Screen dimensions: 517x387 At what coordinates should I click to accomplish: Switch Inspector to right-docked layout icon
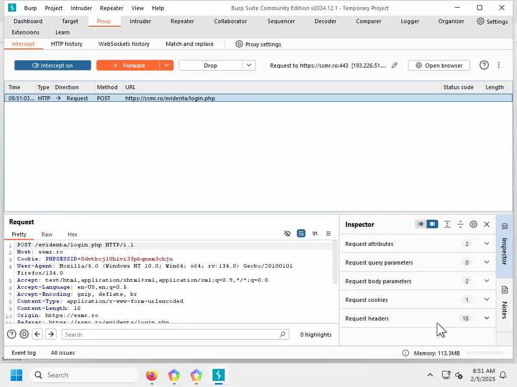pos(432,224)
